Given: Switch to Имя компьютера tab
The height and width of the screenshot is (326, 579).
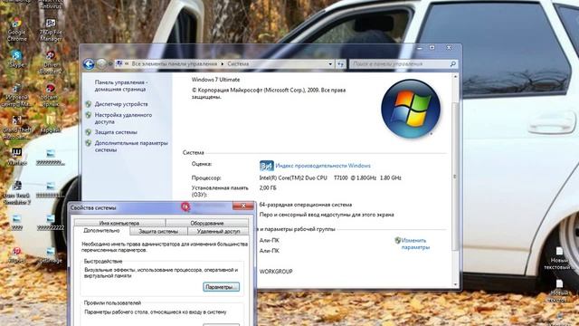Looking at the screenshot, I should (x=119, y=223).
